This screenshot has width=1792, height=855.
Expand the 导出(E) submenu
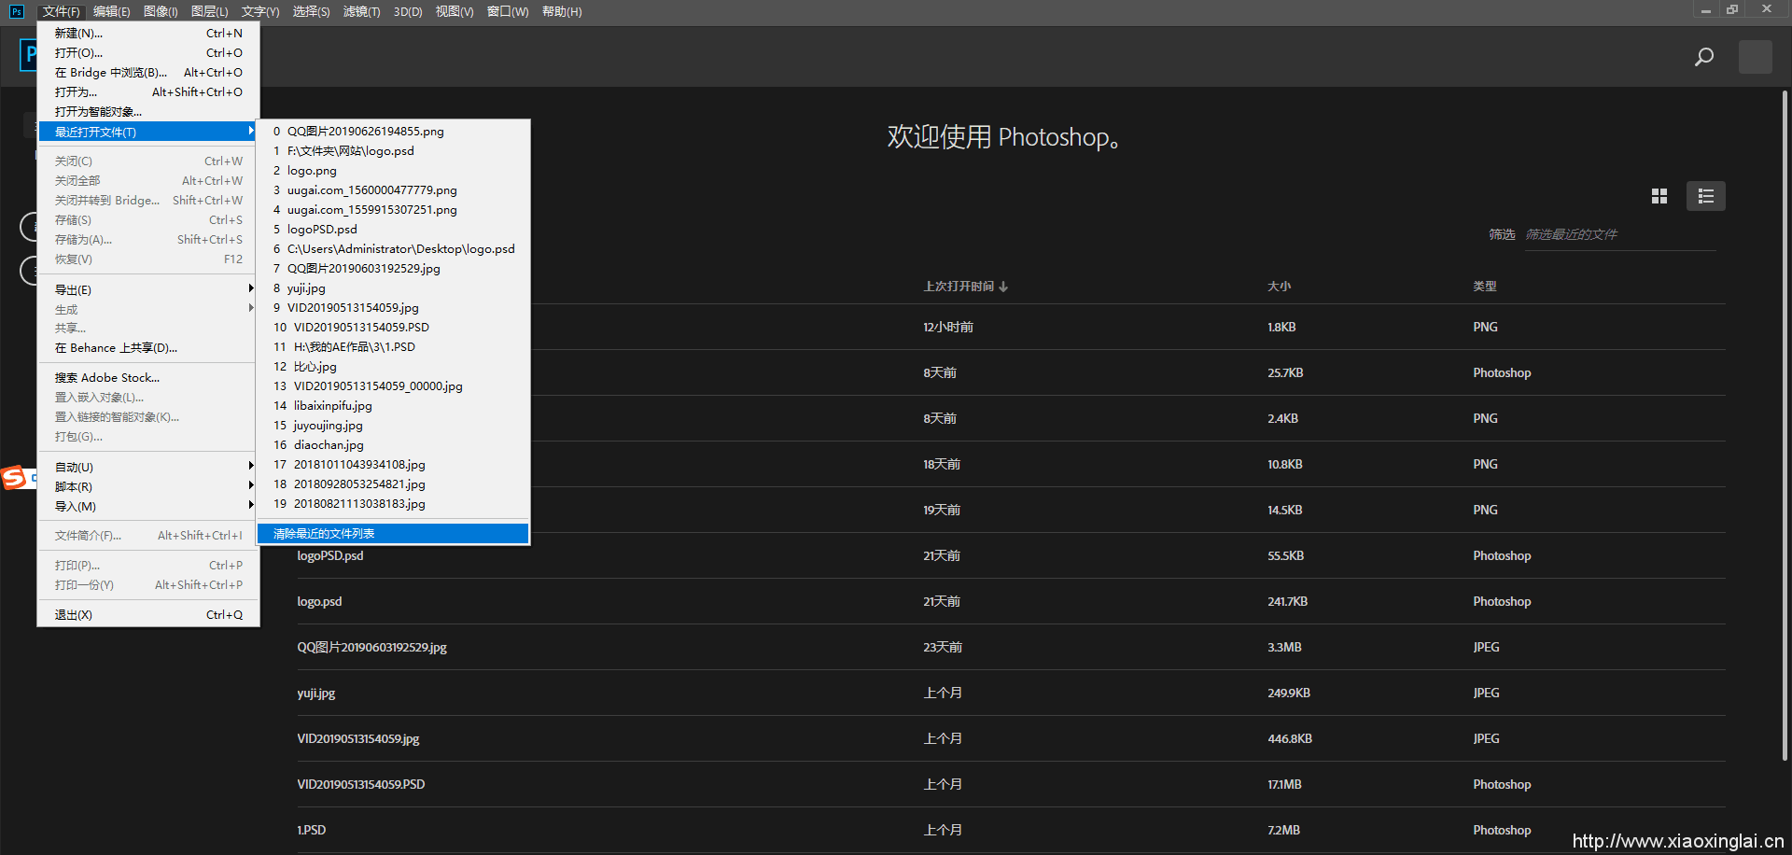(148, 289)
